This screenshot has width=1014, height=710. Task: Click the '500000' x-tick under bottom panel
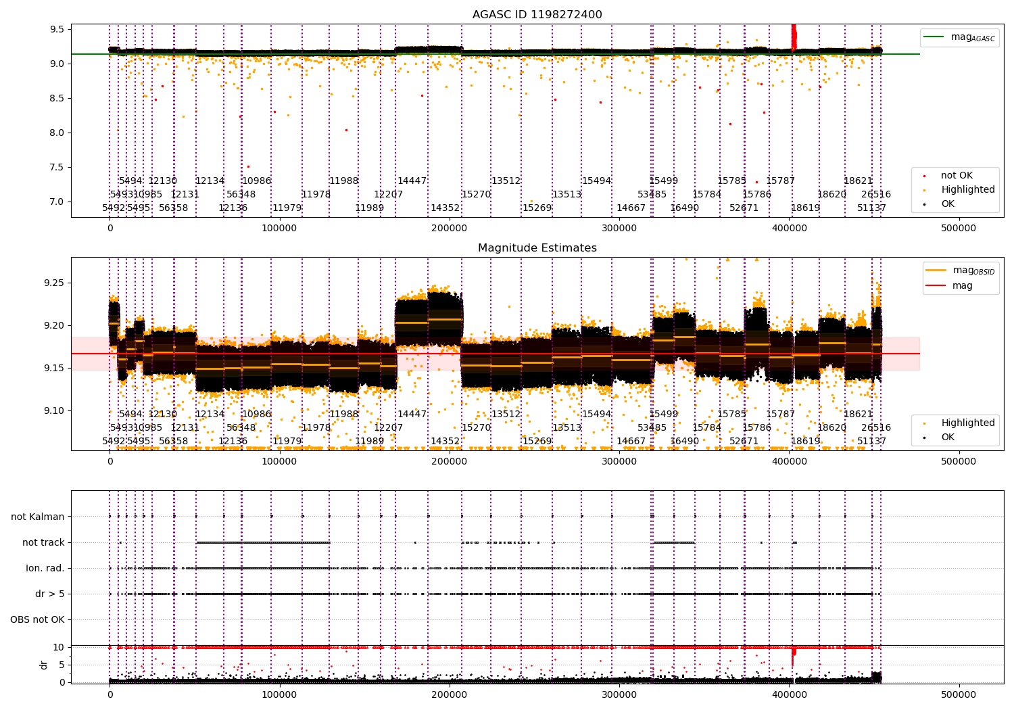959,694
